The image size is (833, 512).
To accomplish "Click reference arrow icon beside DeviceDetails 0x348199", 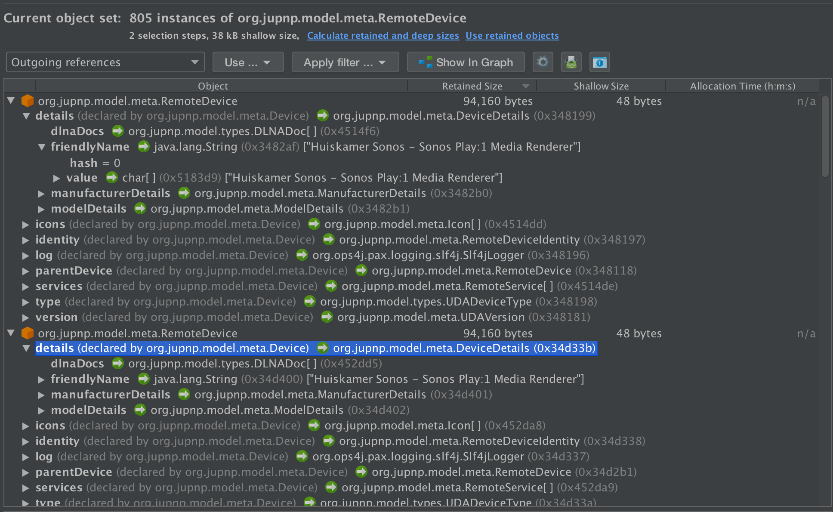I will 323,115.
